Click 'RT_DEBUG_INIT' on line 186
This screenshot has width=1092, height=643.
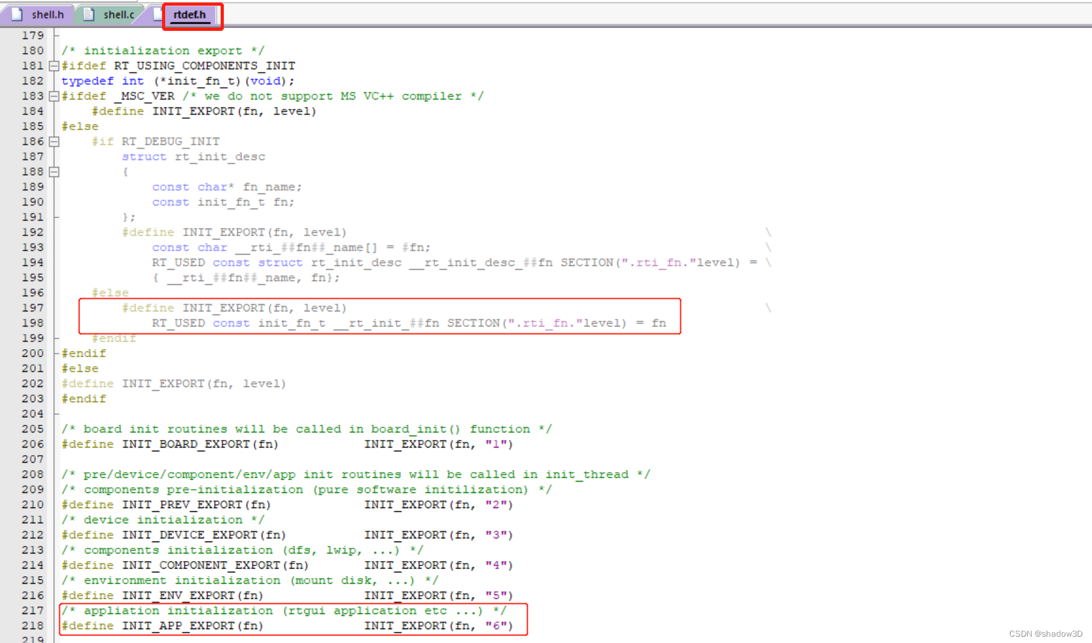tap(171, 141)
